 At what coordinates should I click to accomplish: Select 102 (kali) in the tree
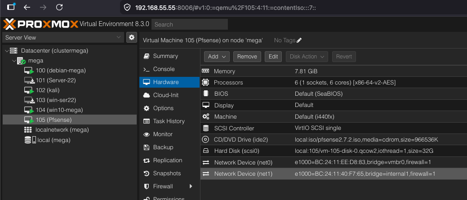click(70, 90)
